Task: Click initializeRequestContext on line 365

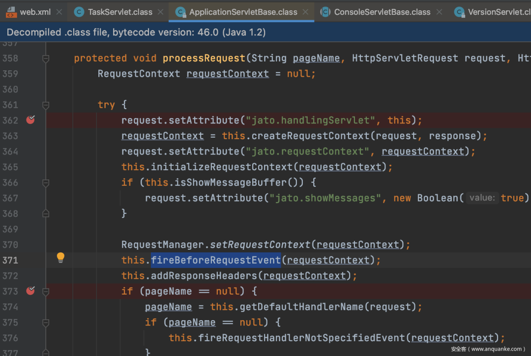Action: point(221,167)
